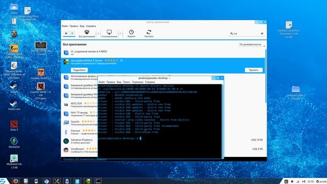This screenshot has height=184, width=327.
Task: Select the NVCLOCK list entry
Action: [x=80, y=104]
